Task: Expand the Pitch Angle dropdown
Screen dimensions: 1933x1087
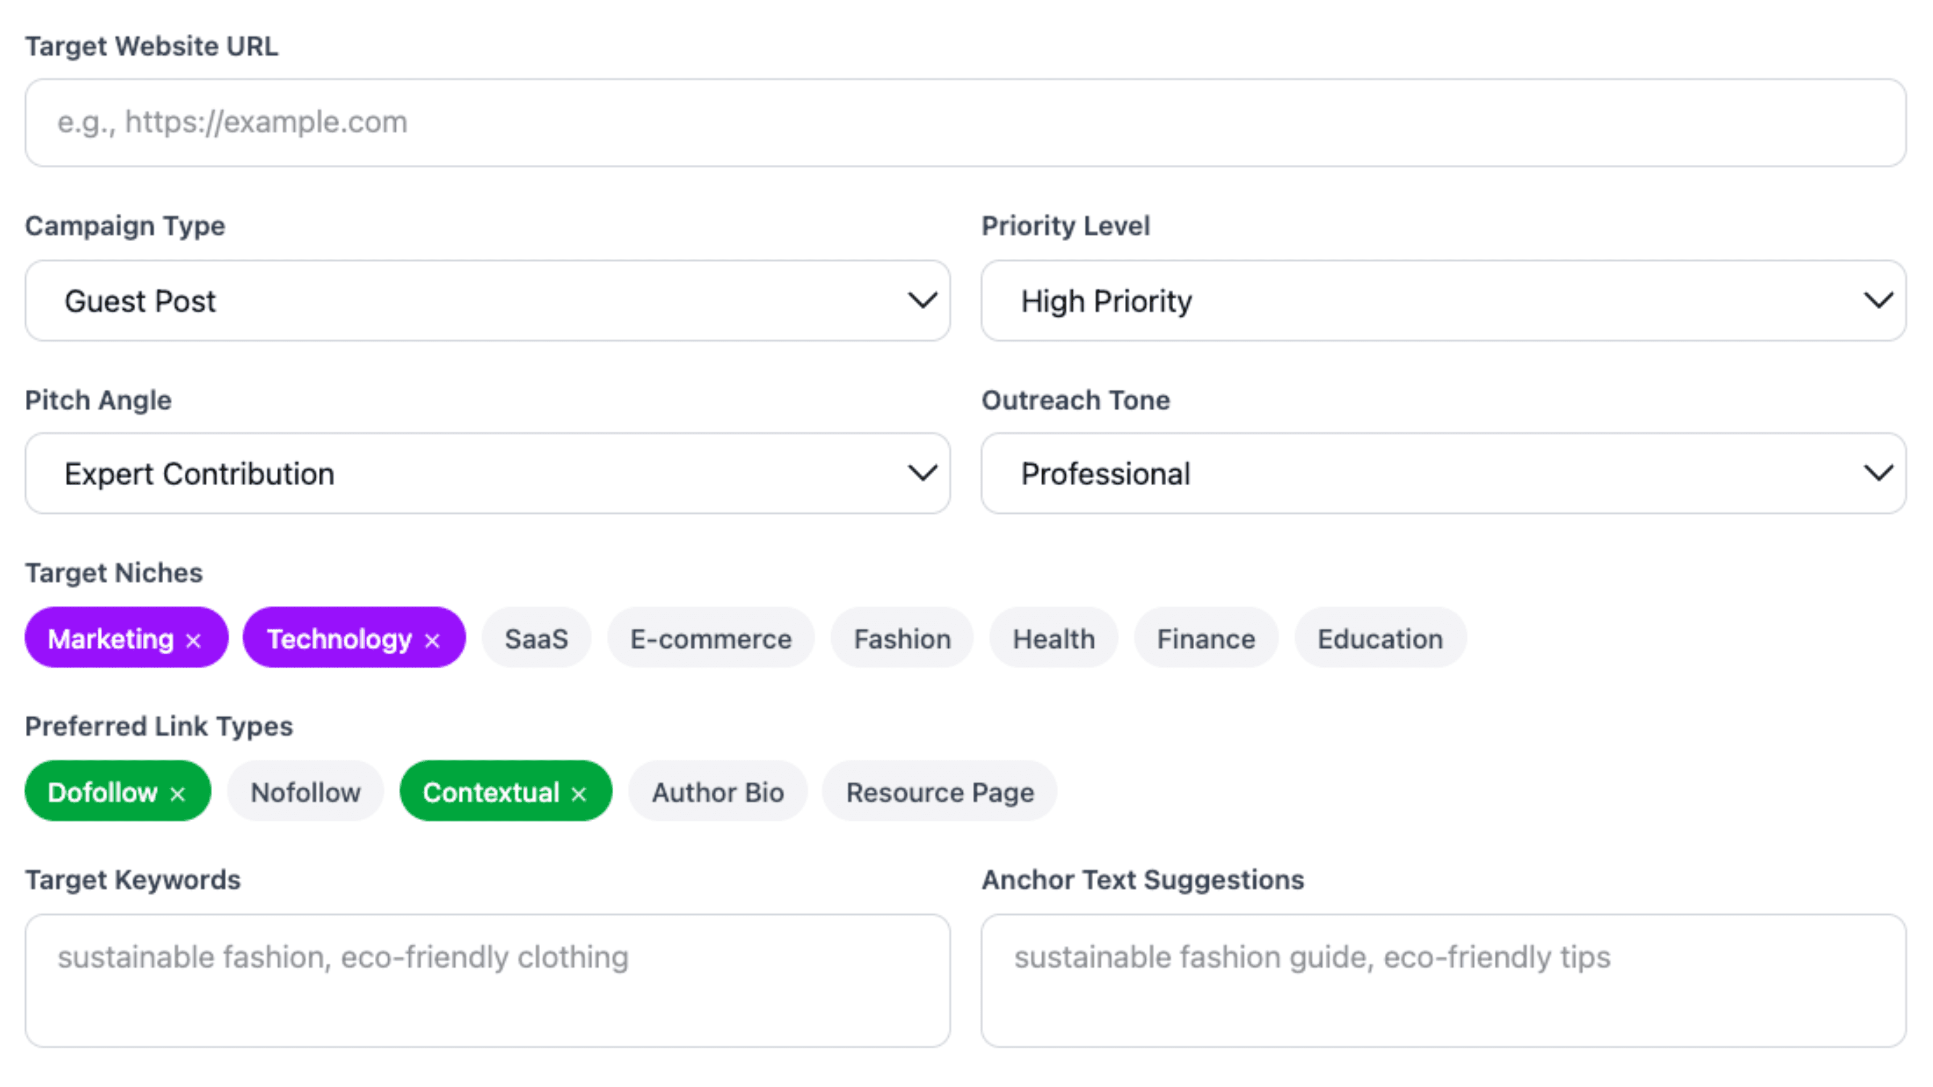Action: tap(487, 473)
